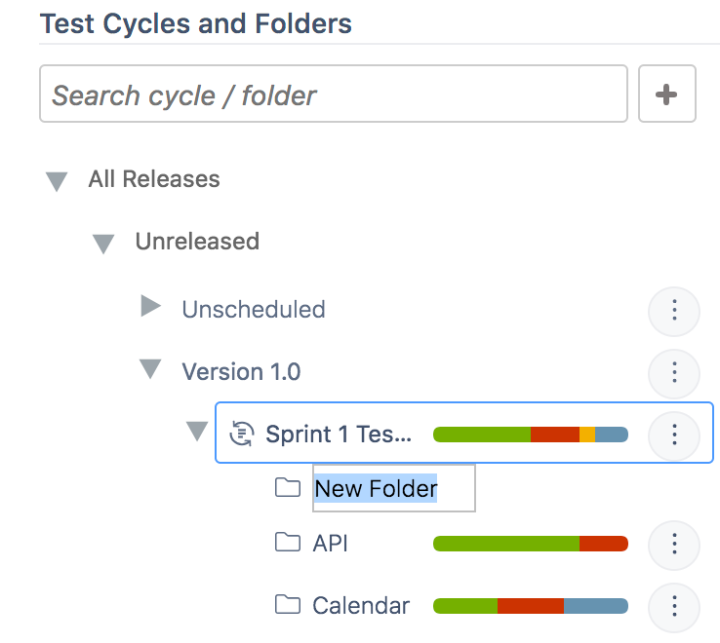The width and height of the screenshot is (720, 643).
Task: Collapse the Version 1.0 arrow
Action: click(150, 369)
